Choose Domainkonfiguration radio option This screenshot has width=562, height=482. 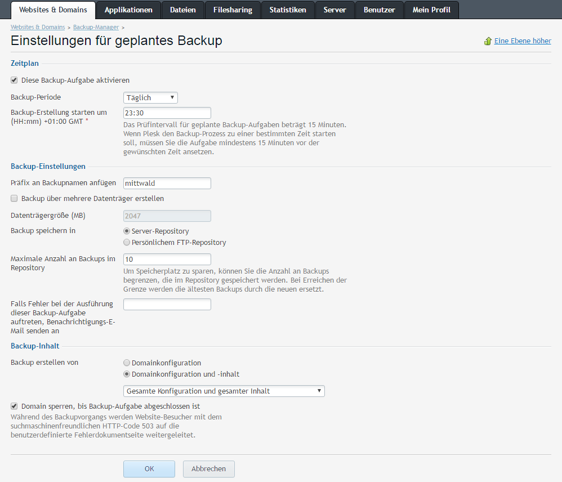pyautogui.click(x=127, y=363)
